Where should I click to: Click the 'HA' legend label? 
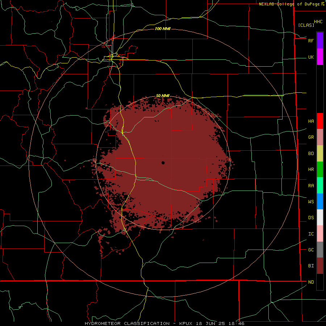(311, 121)
